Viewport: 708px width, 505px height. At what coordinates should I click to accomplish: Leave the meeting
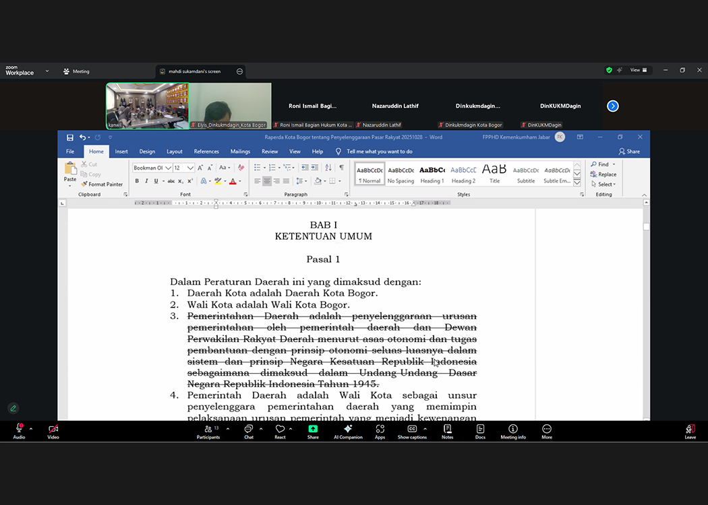[690, 431]
